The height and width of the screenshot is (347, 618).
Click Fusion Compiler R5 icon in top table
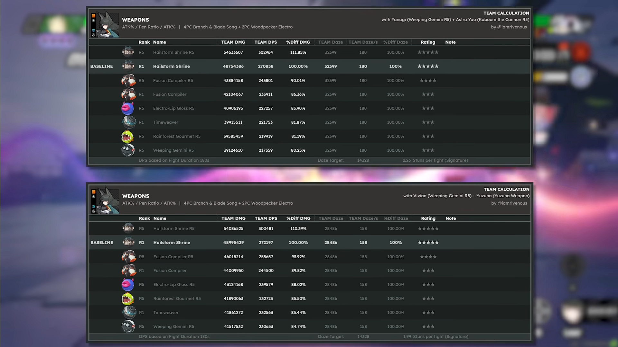pos(128,80)
